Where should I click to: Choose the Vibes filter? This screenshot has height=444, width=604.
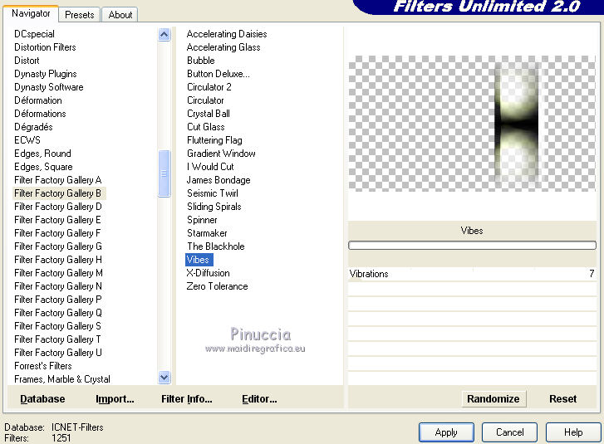tap(198, 260)
